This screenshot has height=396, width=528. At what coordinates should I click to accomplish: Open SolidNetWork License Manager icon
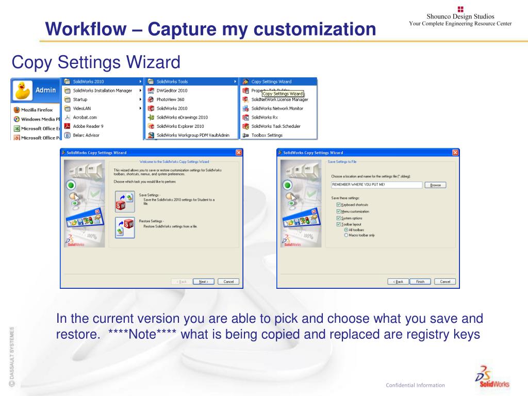[246, 100]
